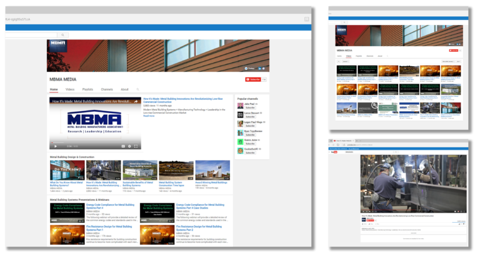Open Lance Stewart channel avatar
Viewport: 480px width, 259px height.
[240, 115]
